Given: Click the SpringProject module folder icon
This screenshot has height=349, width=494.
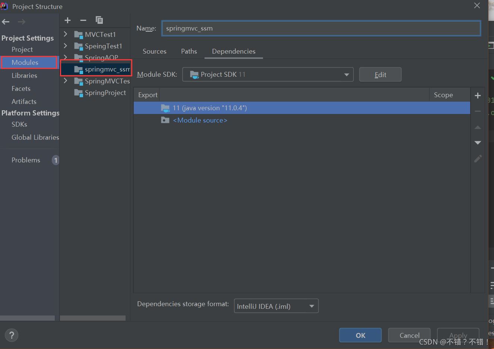Looking at the screenshot, I should pyautogui.click(x=78, y=93).
